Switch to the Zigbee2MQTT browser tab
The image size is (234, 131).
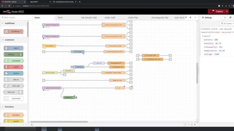tap(39, 2)
